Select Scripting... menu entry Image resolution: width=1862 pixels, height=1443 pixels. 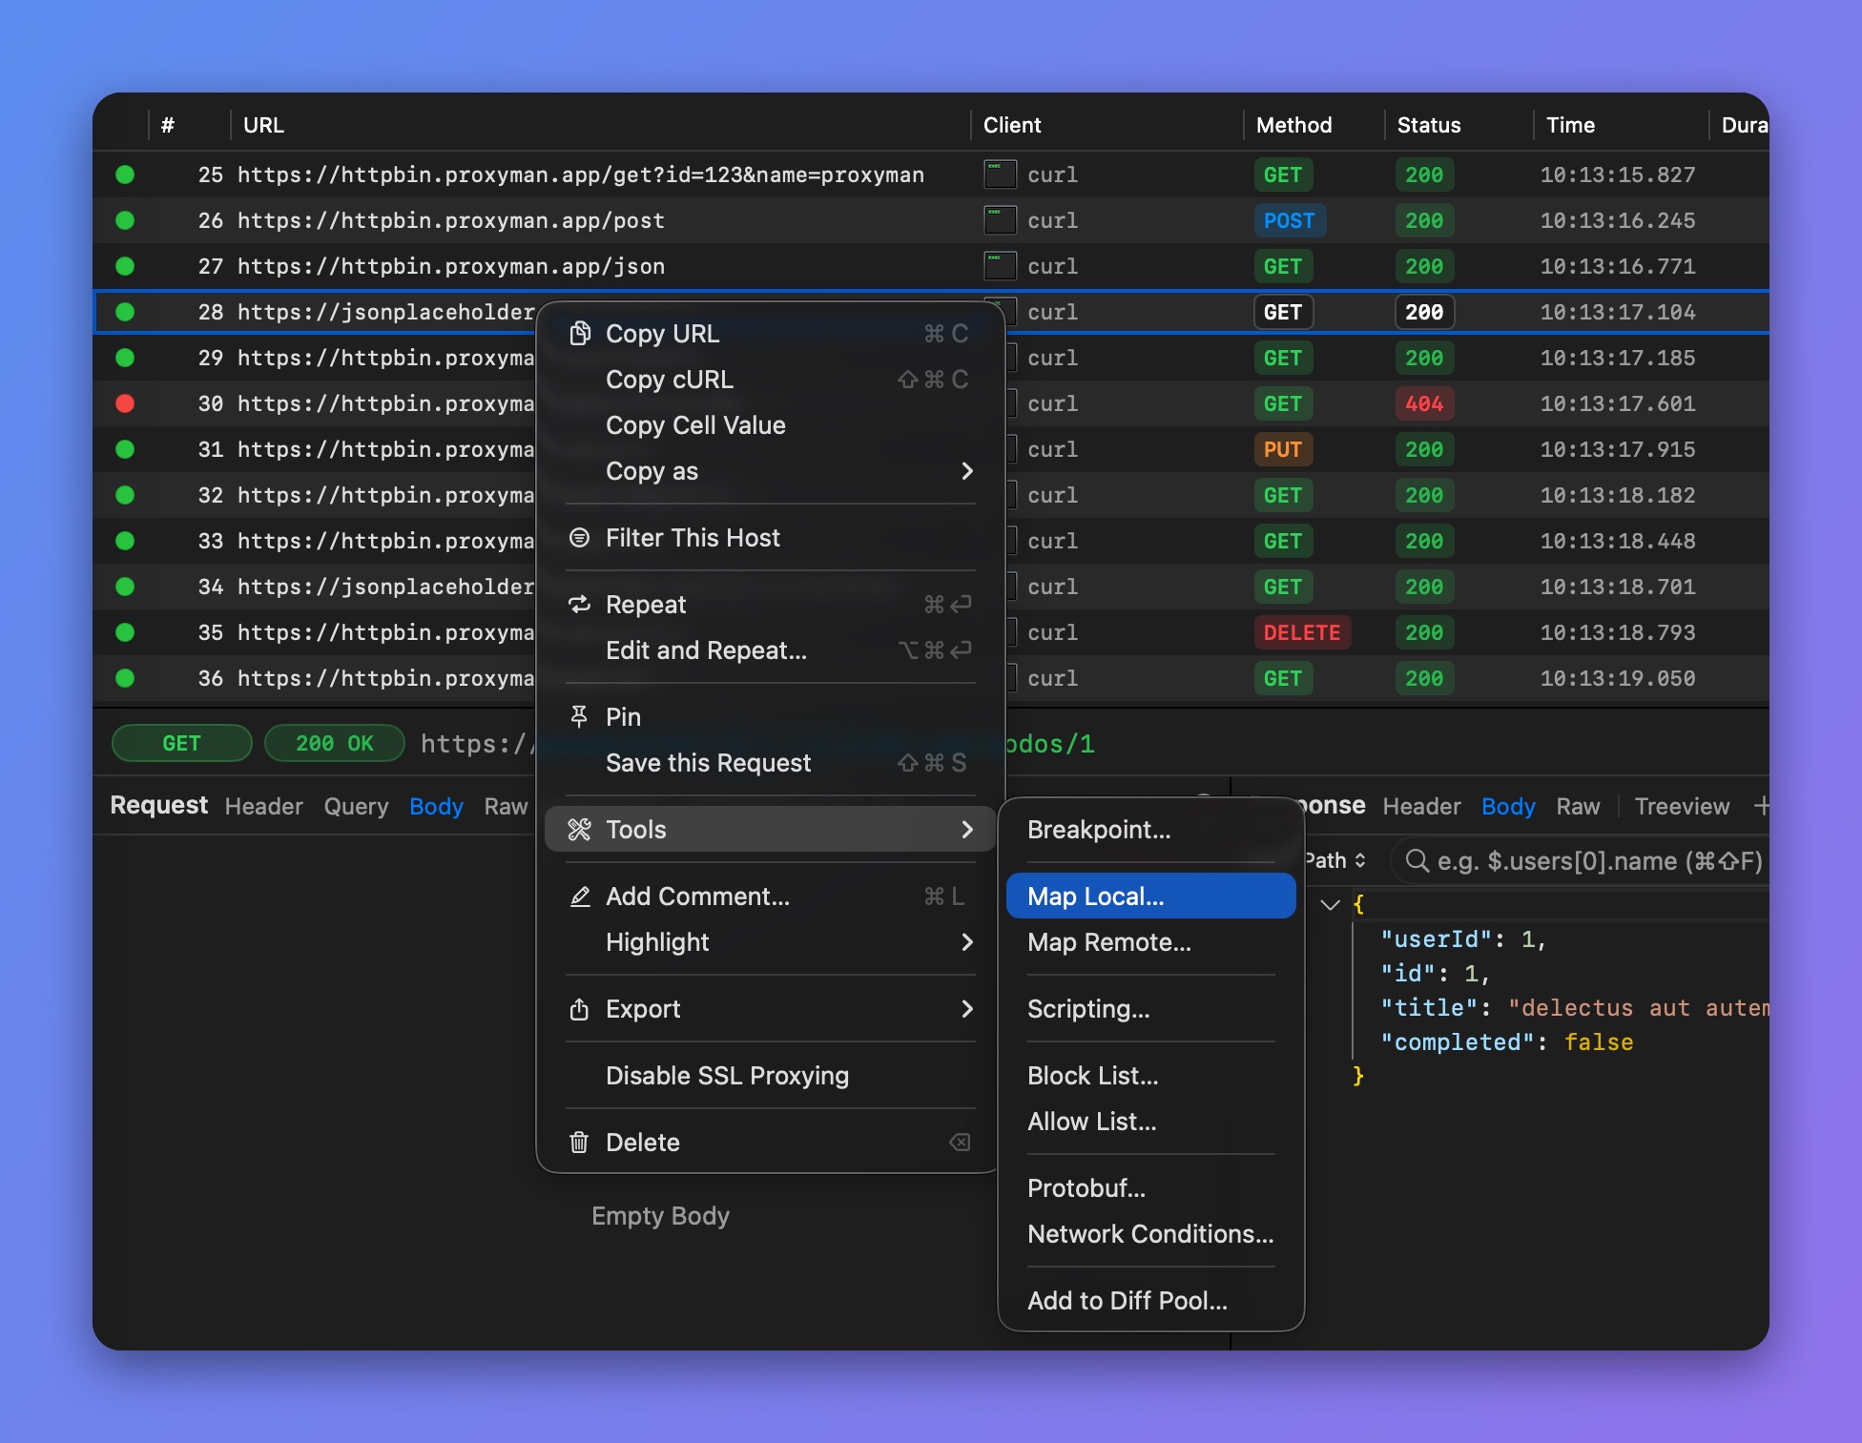click(1150, 1009)
